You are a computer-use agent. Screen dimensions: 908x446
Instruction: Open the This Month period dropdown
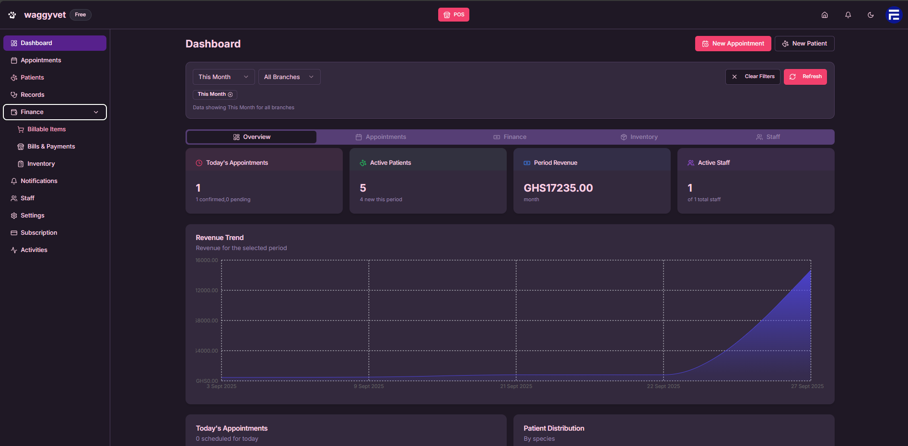click(x=223, y=77)
